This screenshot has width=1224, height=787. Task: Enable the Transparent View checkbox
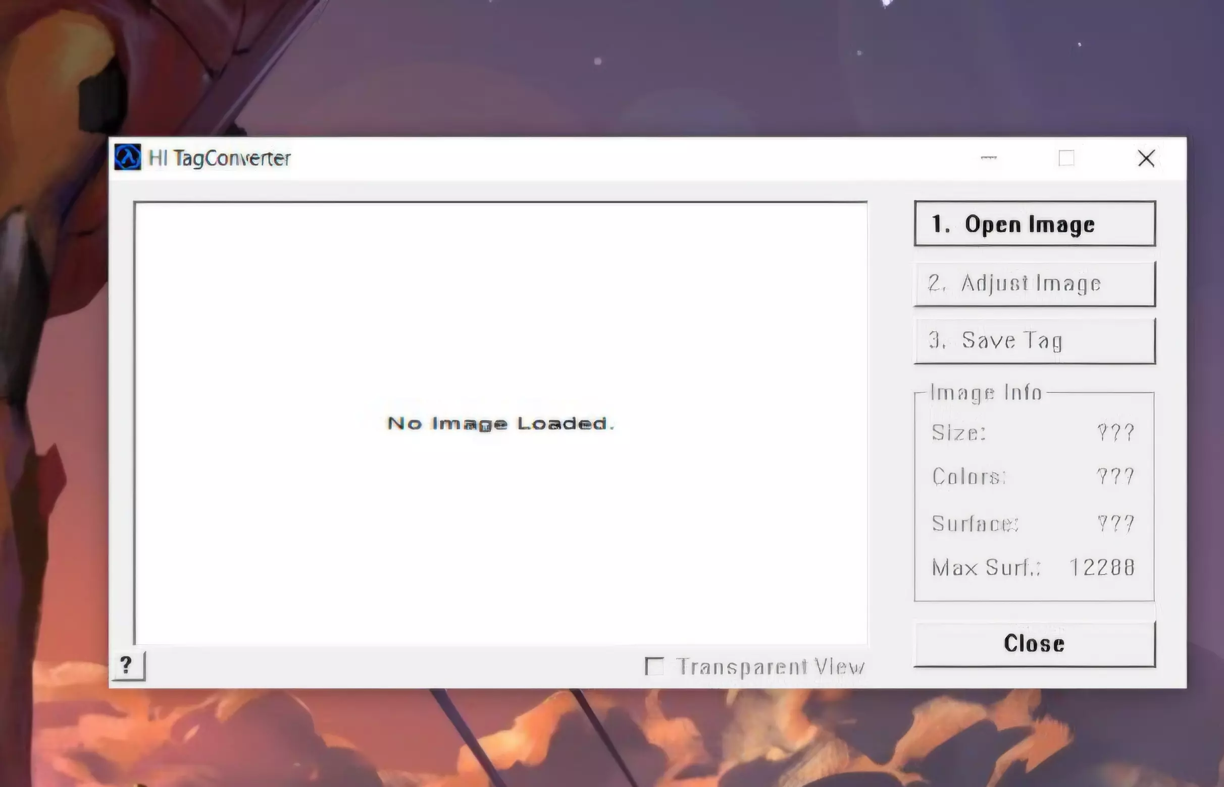click(654, 666)
